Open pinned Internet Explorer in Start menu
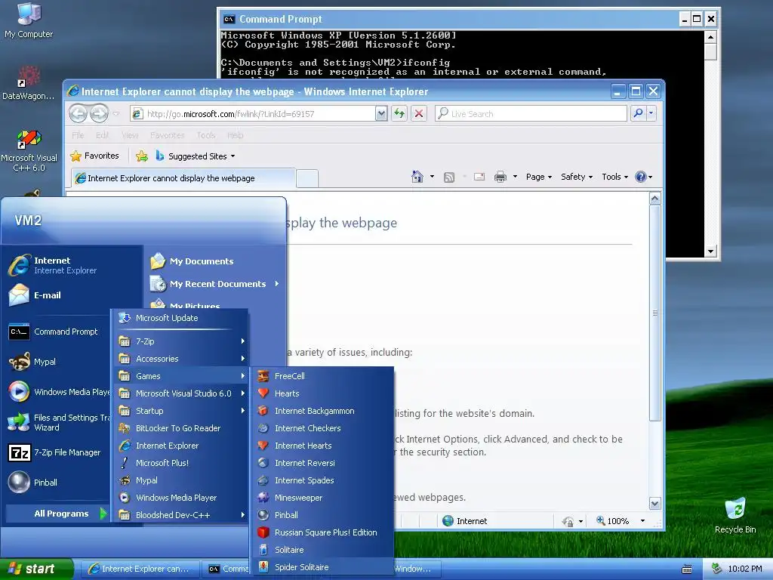Screen dimensions: 773x580 pyautogui.click(x=72, y=265)
